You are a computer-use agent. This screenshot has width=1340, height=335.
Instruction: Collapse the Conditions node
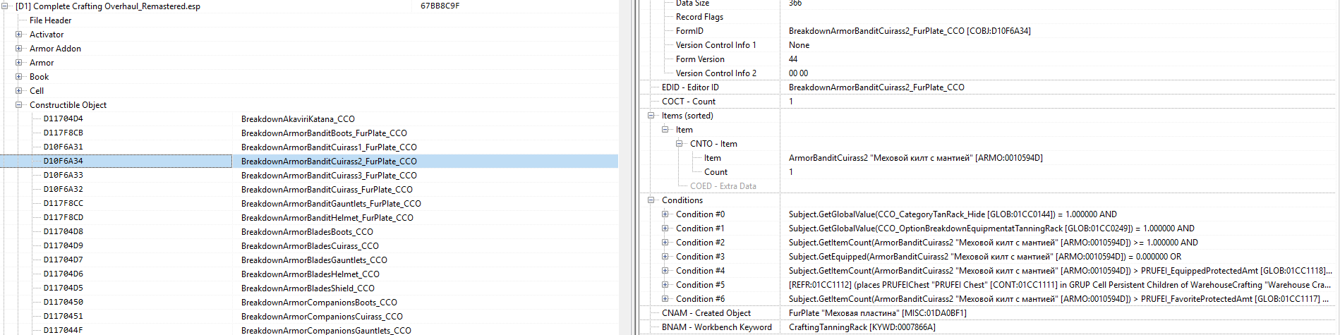[x=651, y=200]
